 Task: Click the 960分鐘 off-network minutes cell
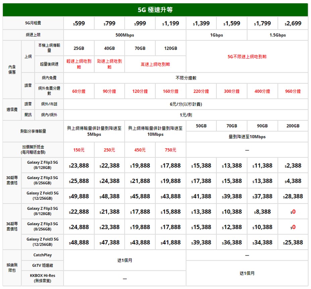point(293,91)
